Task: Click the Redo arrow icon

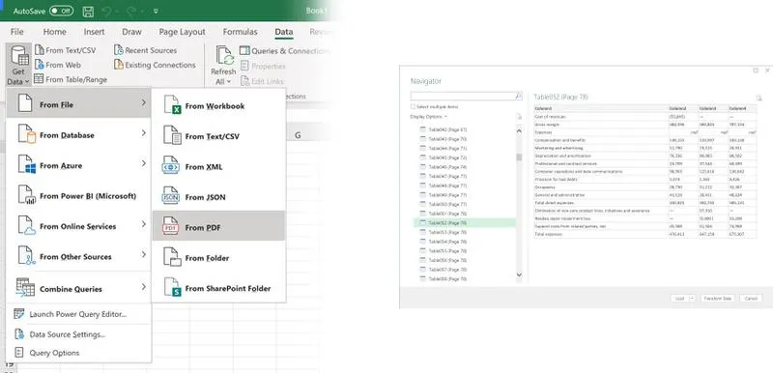Action: point(132,11)
